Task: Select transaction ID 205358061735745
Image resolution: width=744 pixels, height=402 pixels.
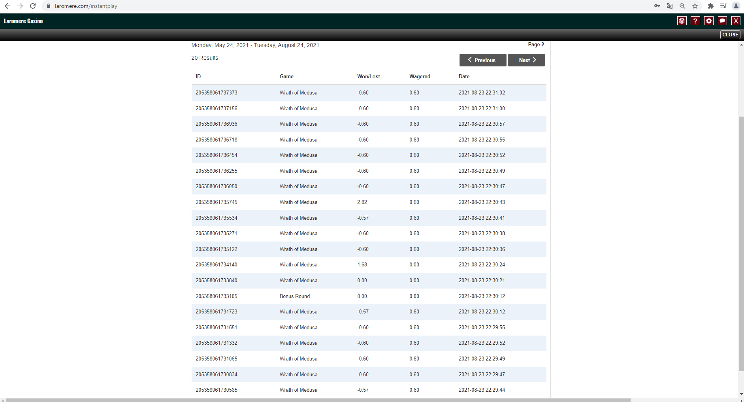Action: pyautogui.click(x=217, y=202)
